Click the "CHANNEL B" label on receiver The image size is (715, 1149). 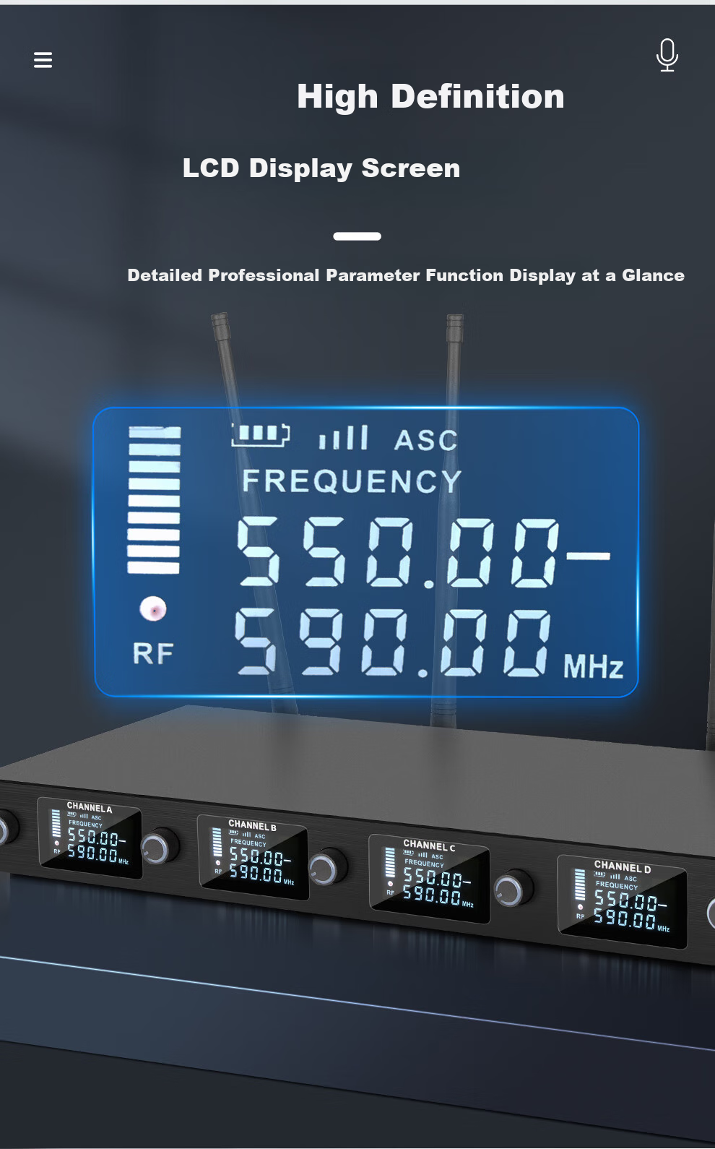(x=252, y=826)
